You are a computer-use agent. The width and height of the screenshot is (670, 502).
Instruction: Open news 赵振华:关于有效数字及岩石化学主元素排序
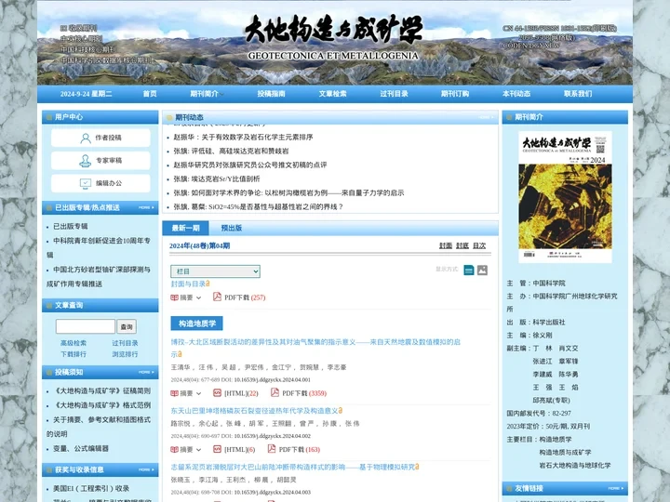tap(243, 138)
